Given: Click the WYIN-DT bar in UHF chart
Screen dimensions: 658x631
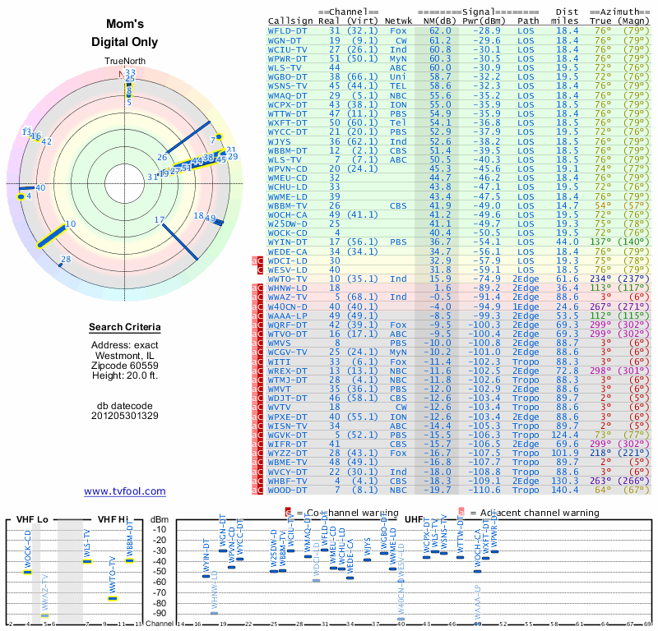Looking at the screenshot, I should point(206,577).
